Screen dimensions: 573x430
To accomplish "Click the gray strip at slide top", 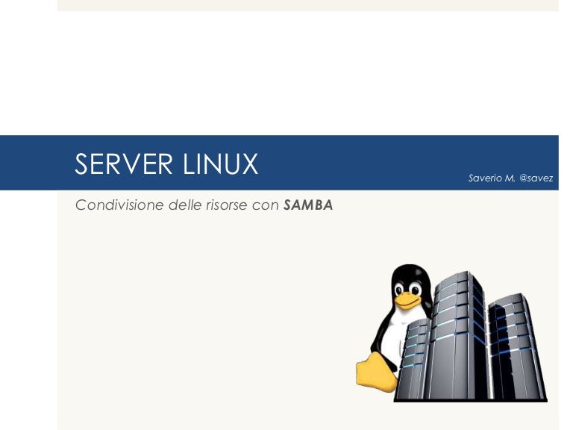I will 307,5.
